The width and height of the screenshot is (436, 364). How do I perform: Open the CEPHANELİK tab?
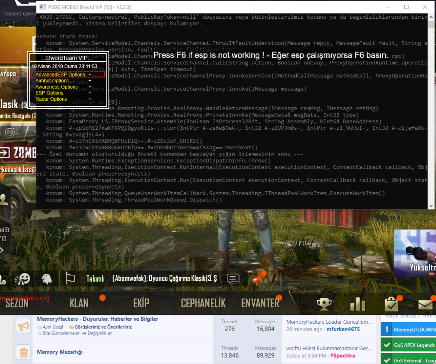click(203, 303)
